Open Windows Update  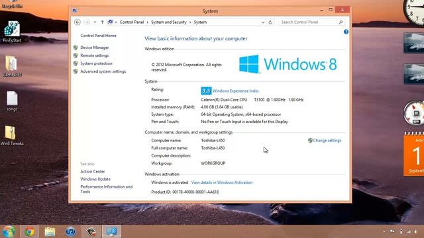(95, 179)
